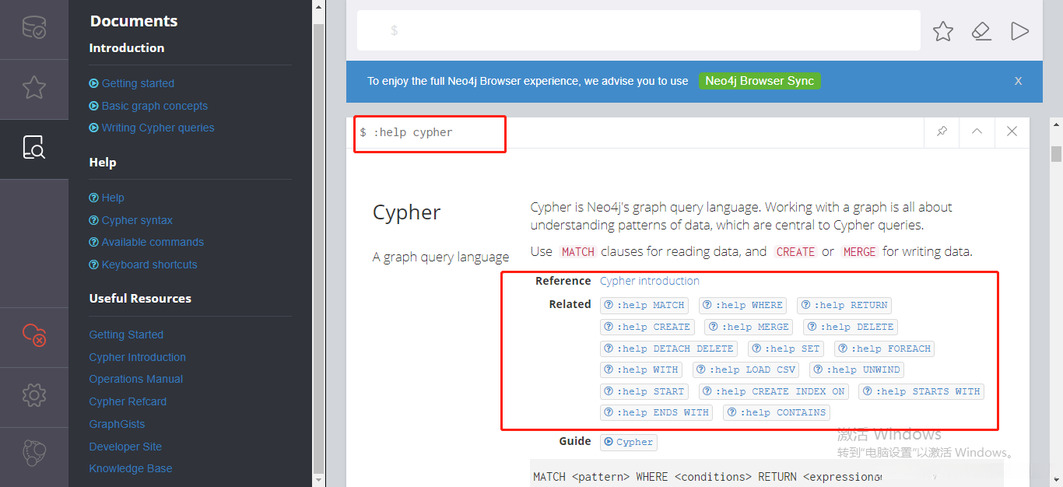Open the Browser settings gear icon

point(34,395)
